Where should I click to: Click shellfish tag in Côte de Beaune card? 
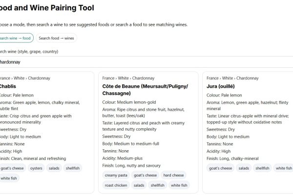coord(158,185)
